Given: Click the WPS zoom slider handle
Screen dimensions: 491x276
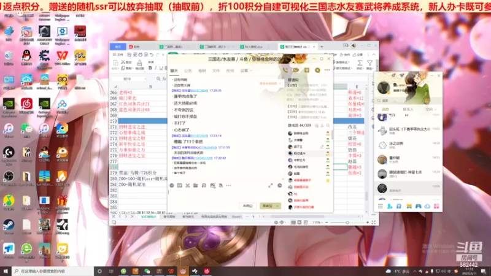Looking at the screenshot, I should pos(347,223).
